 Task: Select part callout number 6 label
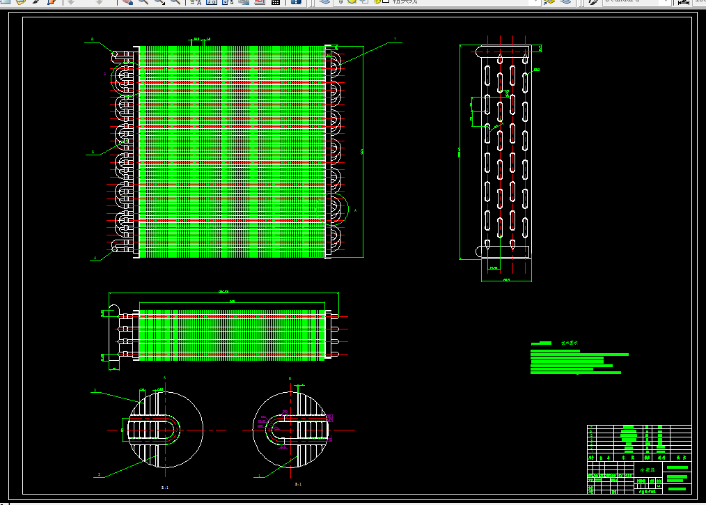[93, 39]
